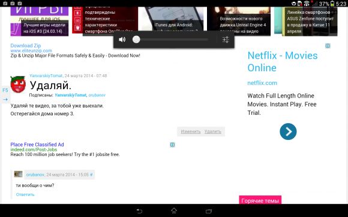Tap the Android home navigation button

point(174,210)
